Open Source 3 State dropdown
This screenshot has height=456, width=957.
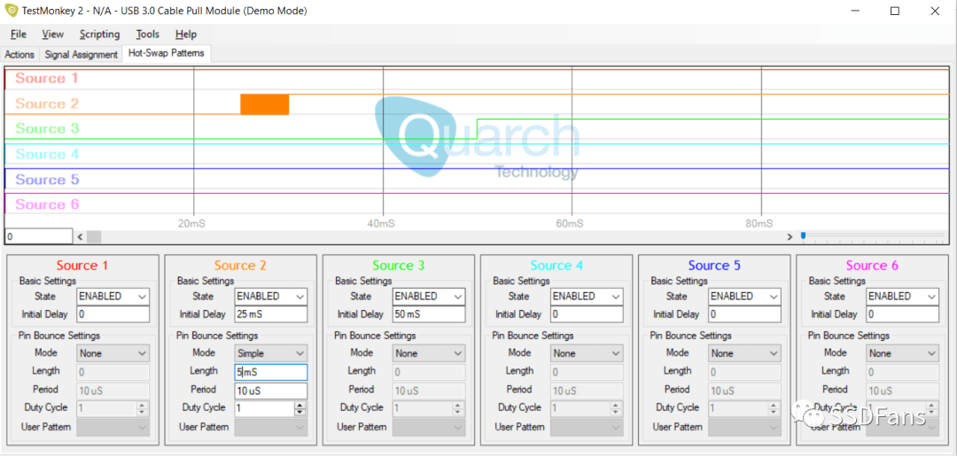tap(429, 297)
